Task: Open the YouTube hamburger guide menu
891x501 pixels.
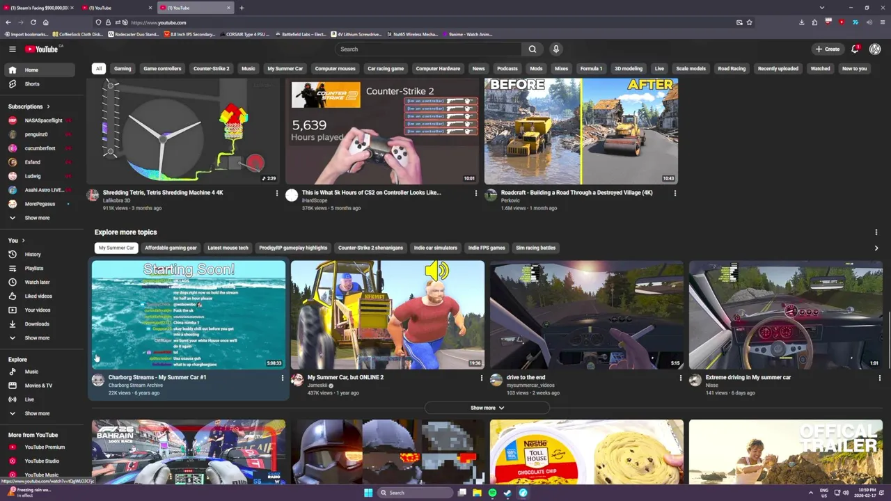Action: pos(12,49)
